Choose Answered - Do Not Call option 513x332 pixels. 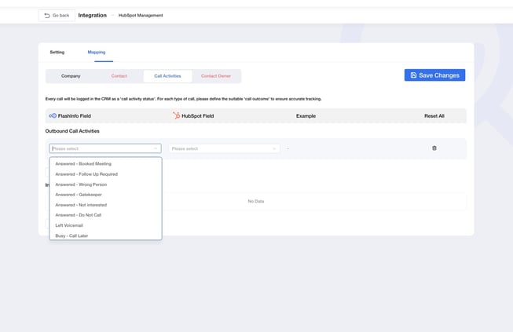coord(105,215)
